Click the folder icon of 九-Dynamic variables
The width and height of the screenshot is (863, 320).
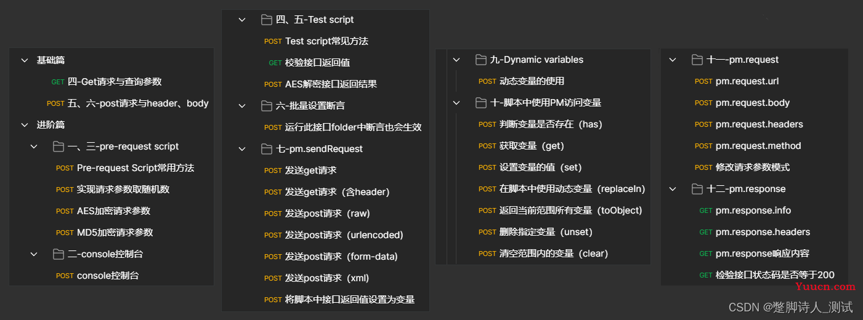click(481, 60)
